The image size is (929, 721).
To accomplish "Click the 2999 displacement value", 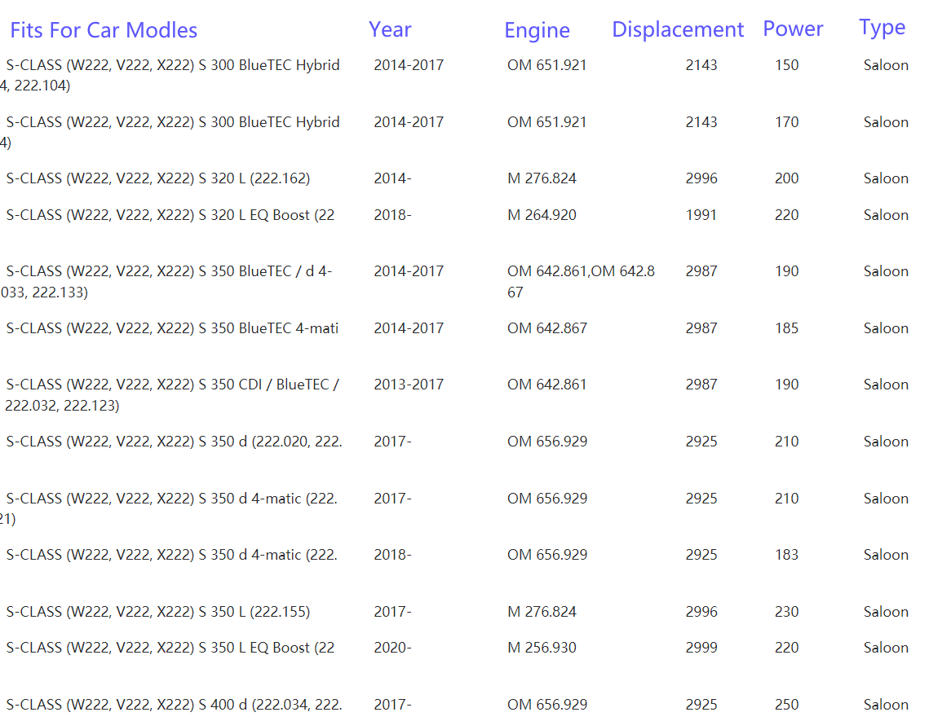I will [701, 648].
